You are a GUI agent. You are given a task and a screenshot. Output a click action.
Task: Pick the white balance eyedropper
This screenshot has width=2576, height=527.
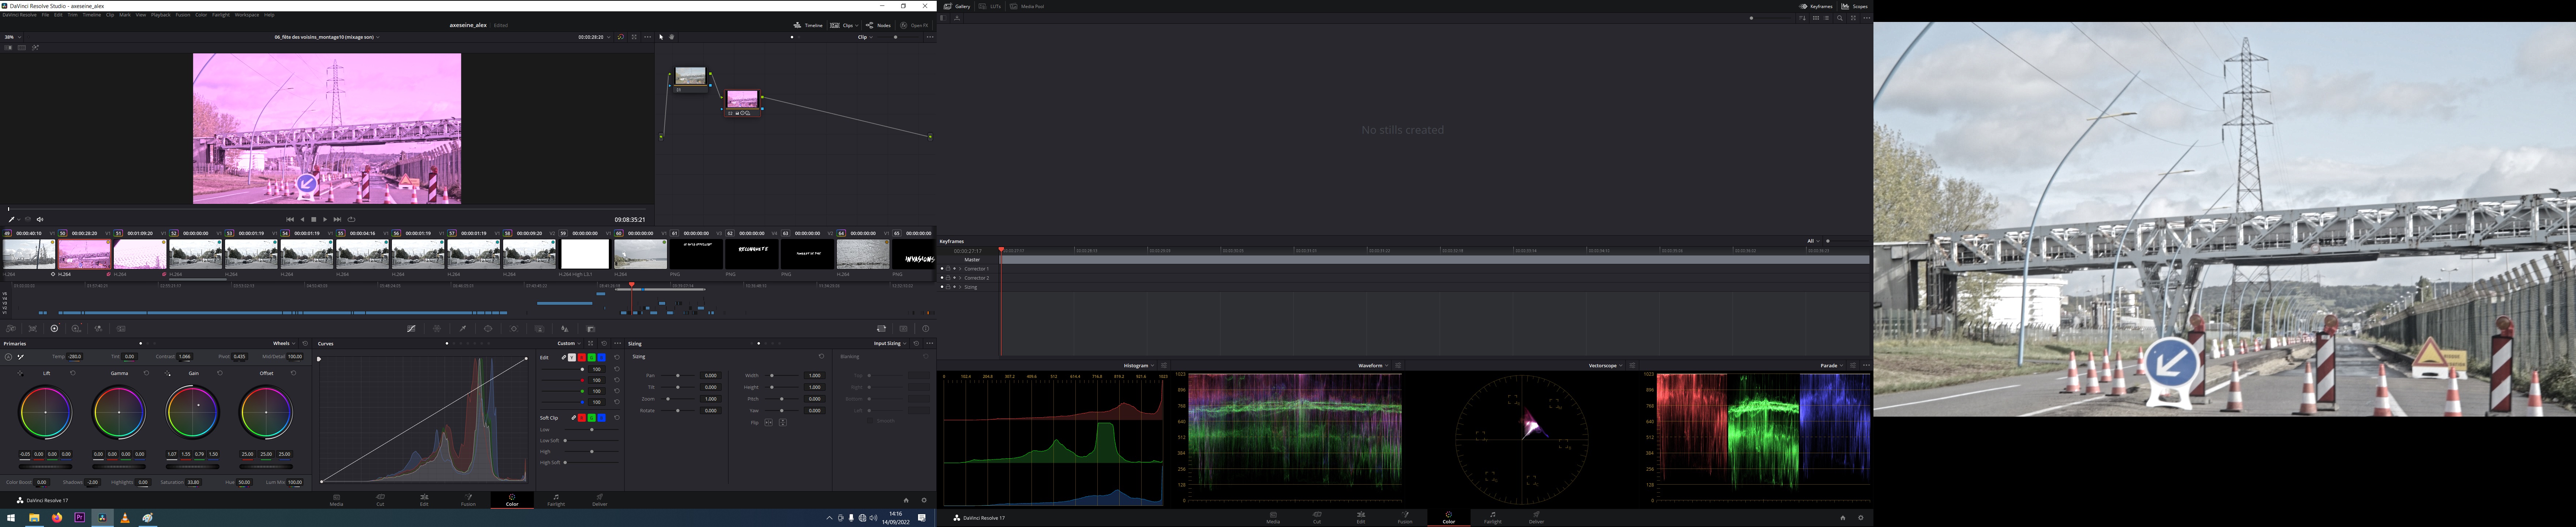(x=21, y=357)
